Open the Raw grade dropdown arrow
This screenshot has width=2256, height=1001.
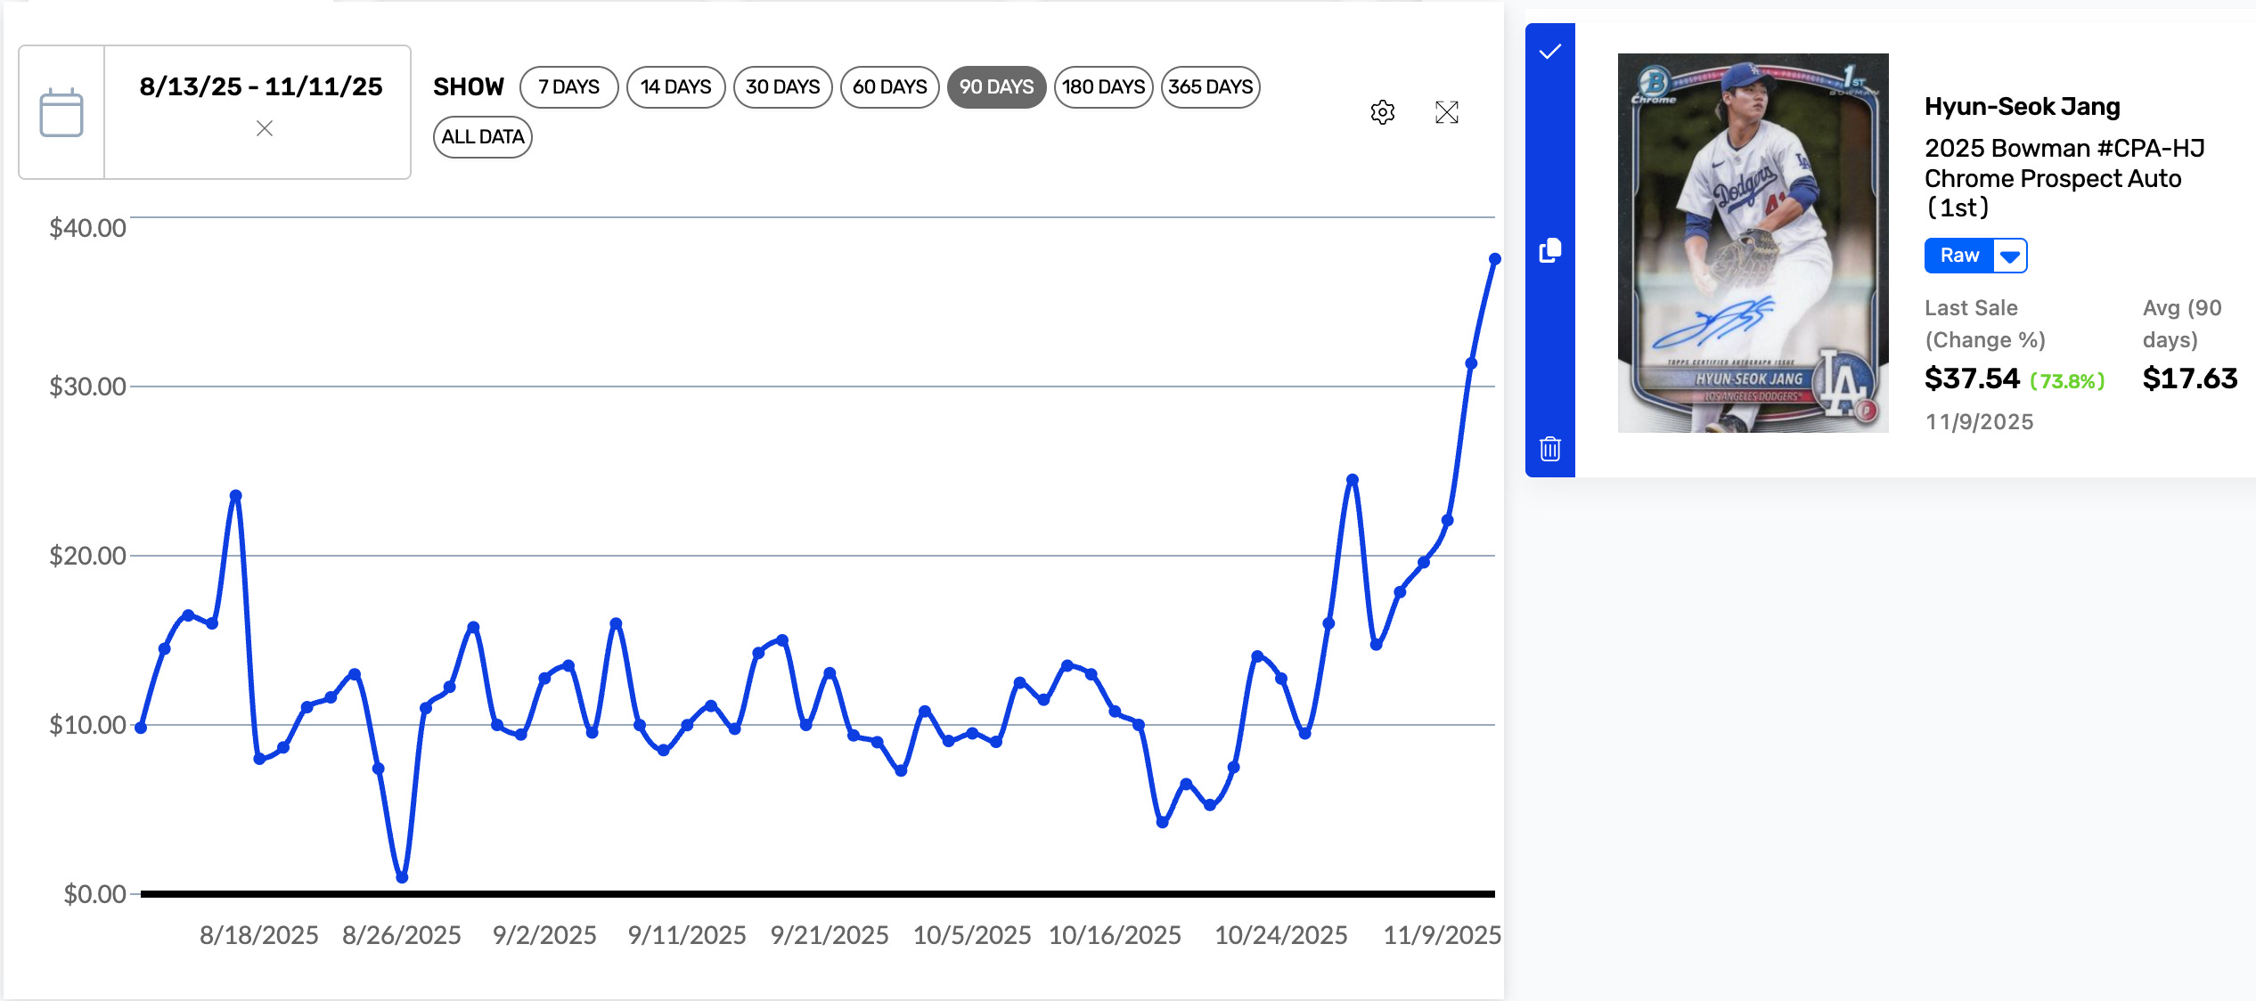pyautogui.click(x=2010, y=256)
